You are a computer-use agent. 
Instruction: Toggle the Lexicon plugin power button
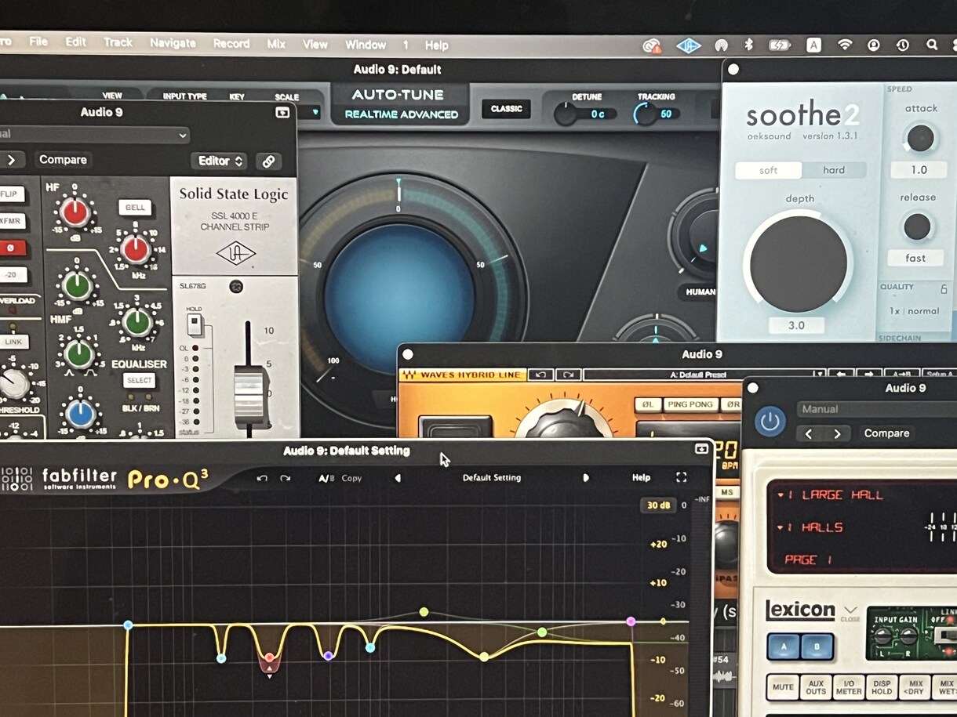tap(770, 422)
